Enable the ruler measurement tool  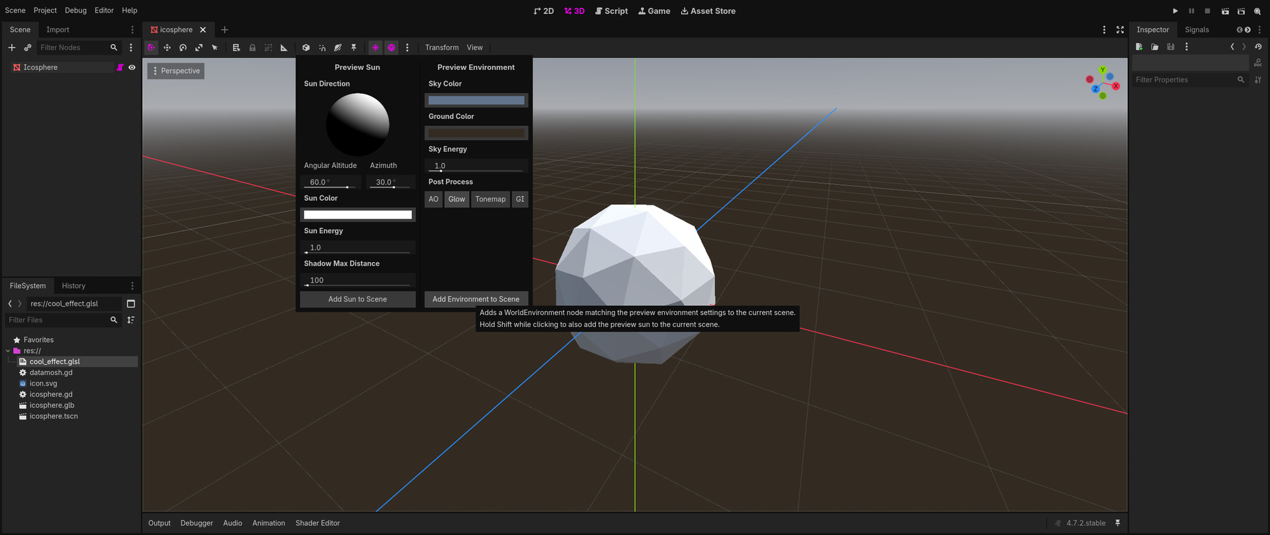tap(284, 48)
